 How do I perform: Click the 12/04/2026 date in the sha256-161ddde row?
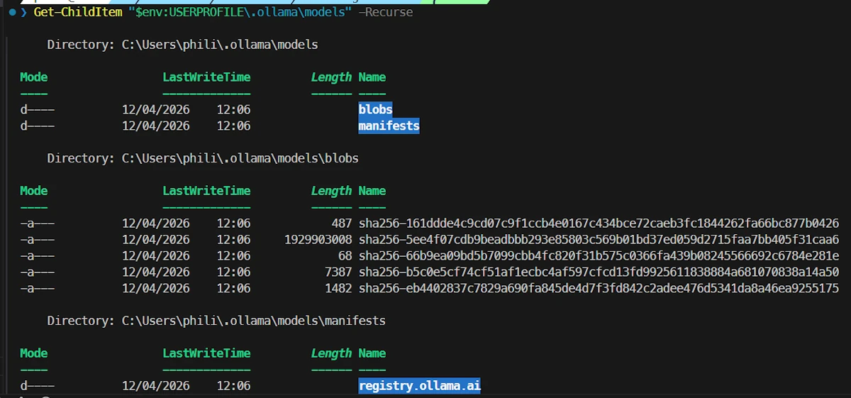tap(156, 223)
